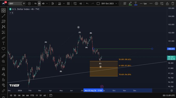The width and height of the screenshot is (176, 98).
Task: Set the date range to 6M
Action: (27, 95)
